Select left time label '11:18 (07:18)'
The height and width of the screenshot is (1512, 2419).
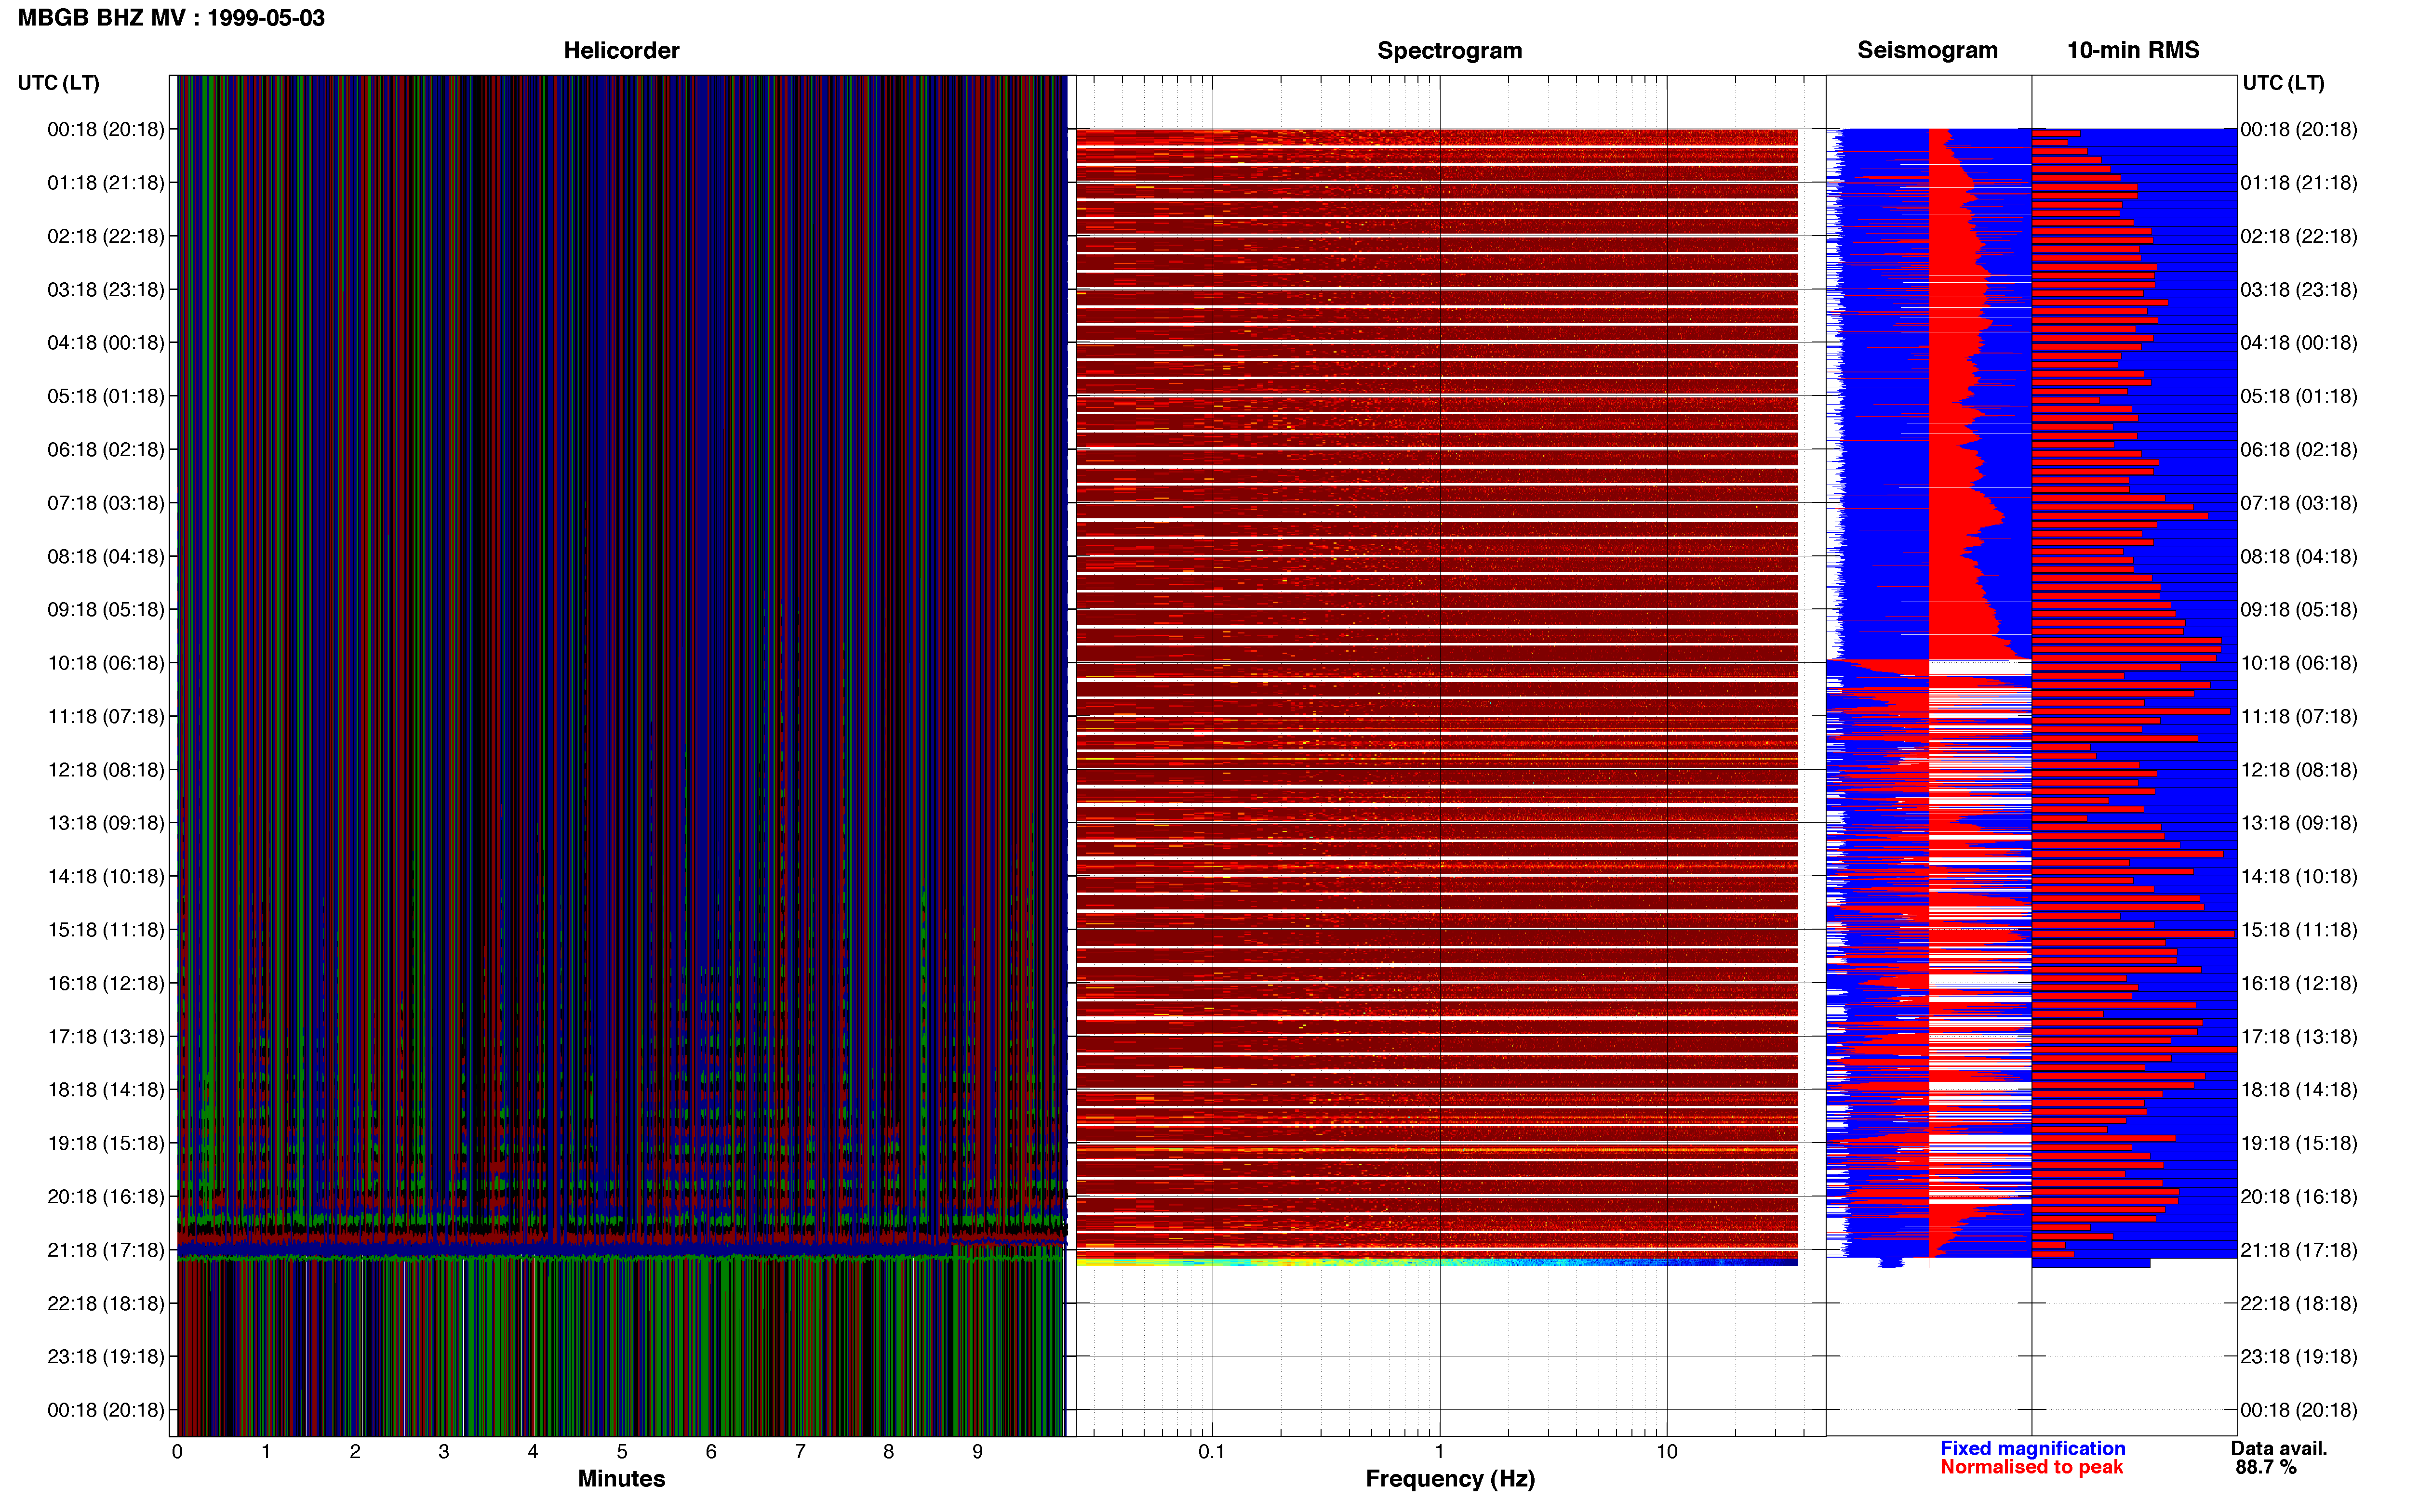coord(106,716)
